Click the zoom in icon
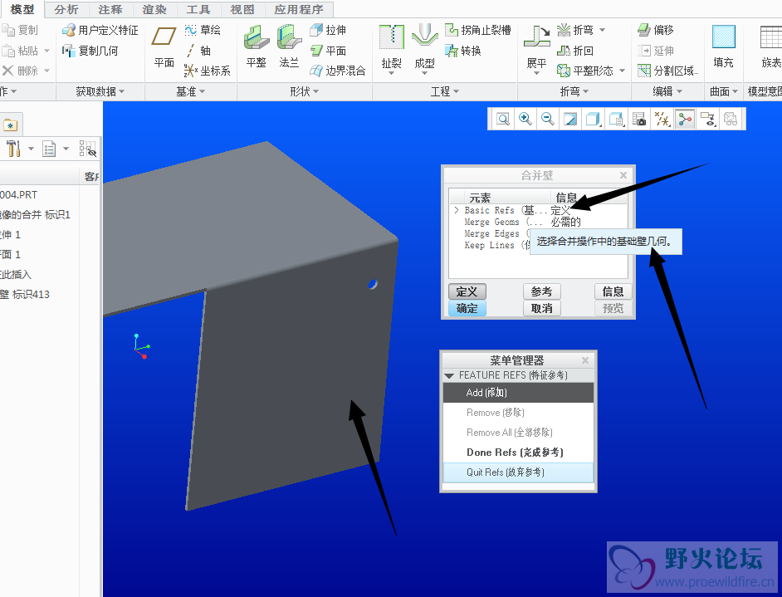Screen dimensions: 782x597 tap(525, 120)
